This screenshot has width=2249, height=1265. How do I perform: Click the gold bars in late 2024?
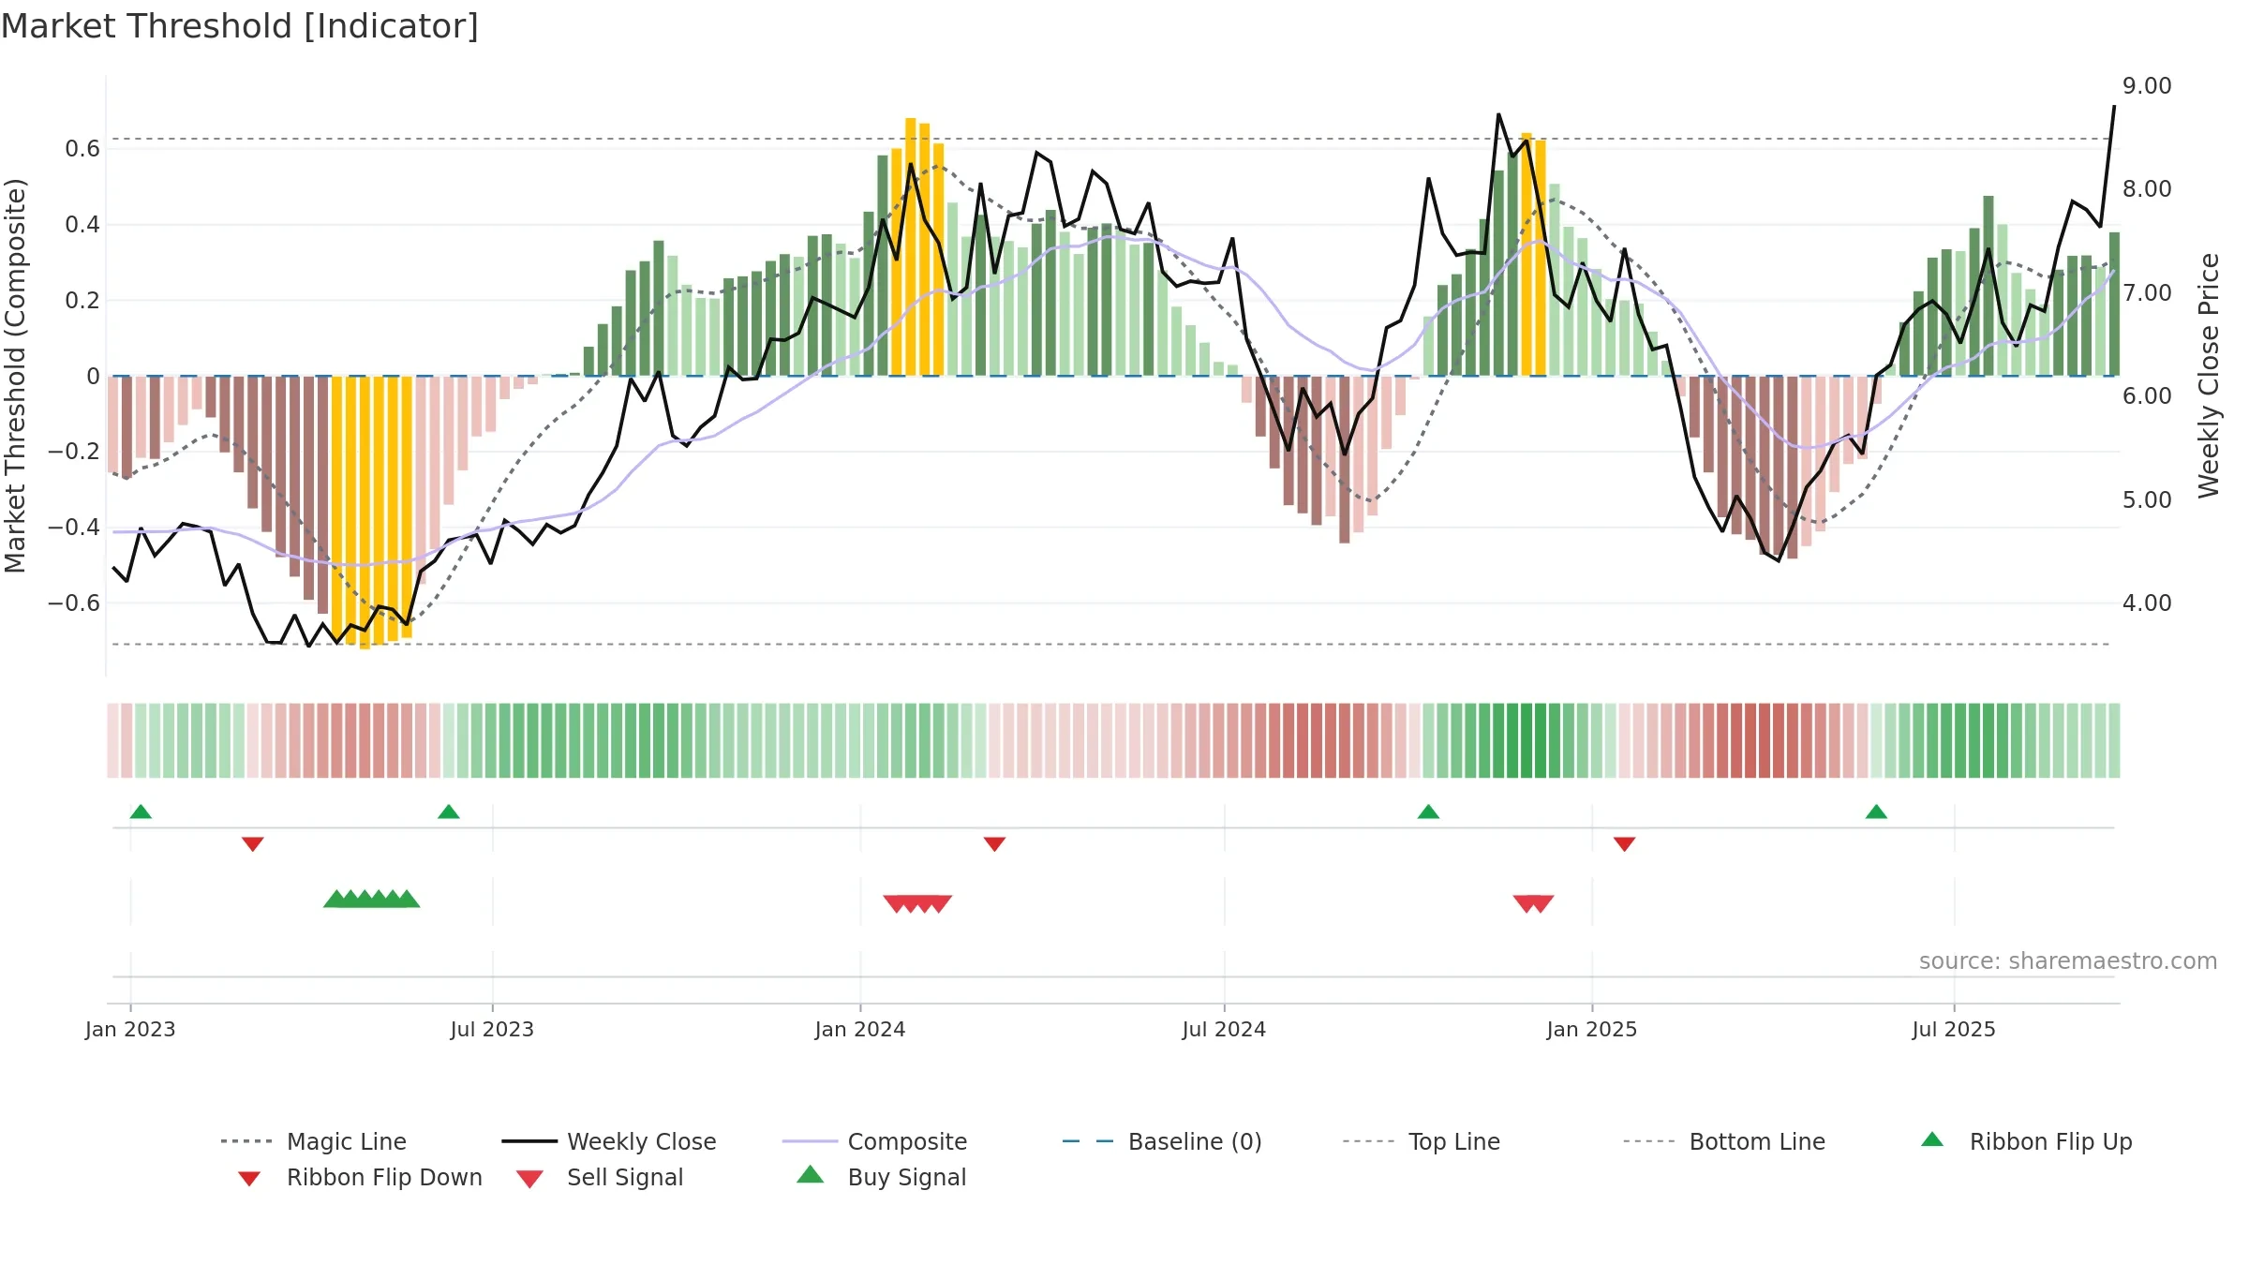pos(1534,255)
